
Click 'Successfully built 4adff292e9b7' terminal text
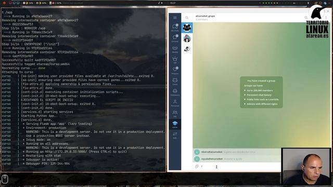[x=29, y=60]
